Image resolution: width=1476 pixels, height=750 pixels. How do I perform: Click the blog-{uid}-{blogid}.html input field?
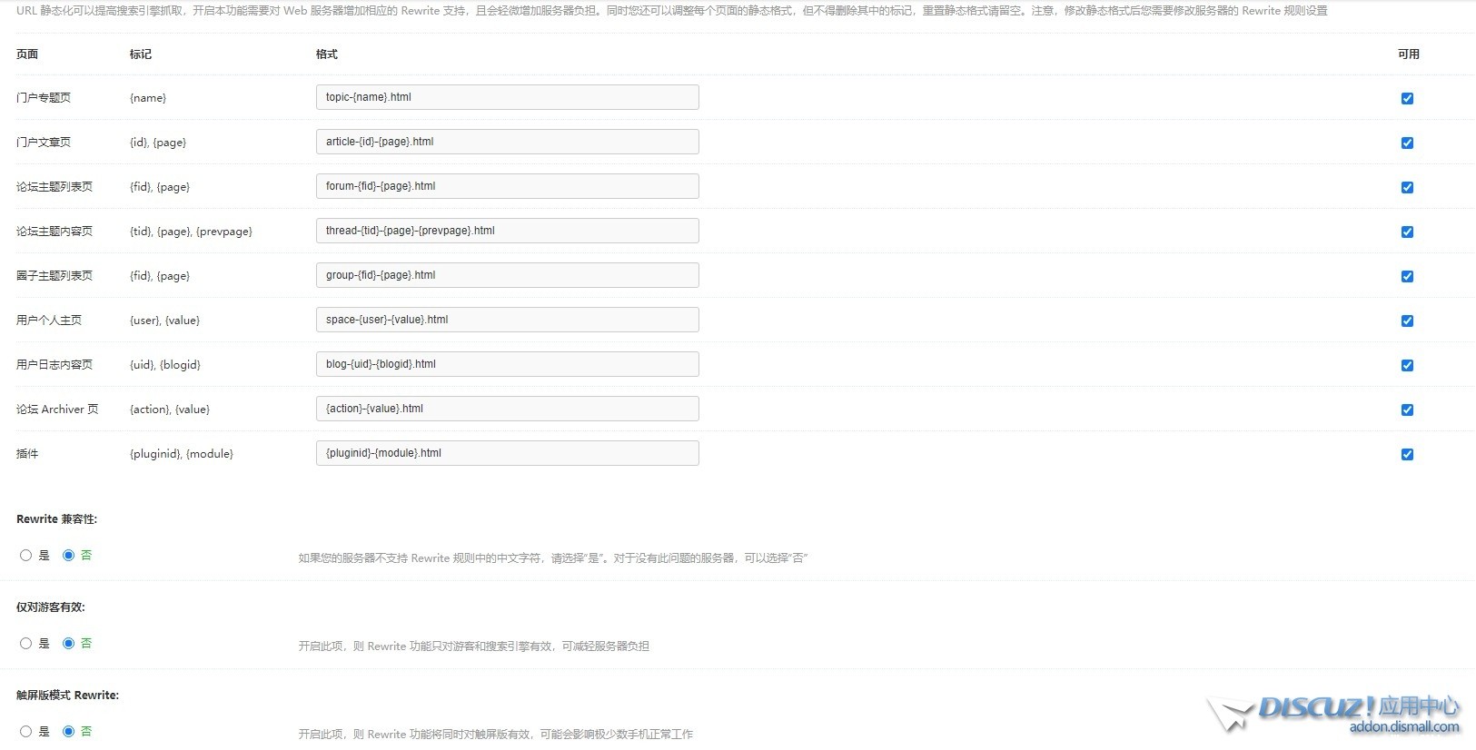(x=507, y=364)
